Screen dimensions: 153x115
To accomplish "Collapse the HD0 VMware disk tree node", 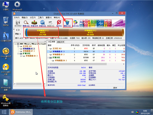I will pos(15,44).
